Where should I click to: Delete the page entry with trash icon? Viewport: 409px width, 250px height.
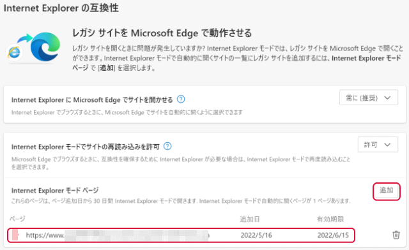tap(396, 235)
